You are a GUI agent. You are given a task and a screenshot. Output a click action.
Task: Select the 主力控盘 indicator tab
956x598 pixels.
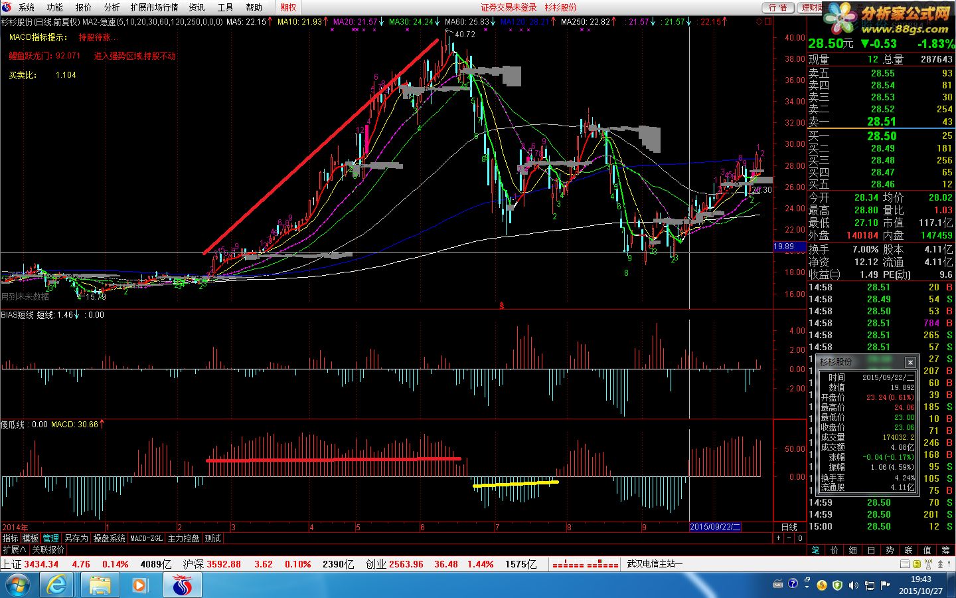[183, 538]
